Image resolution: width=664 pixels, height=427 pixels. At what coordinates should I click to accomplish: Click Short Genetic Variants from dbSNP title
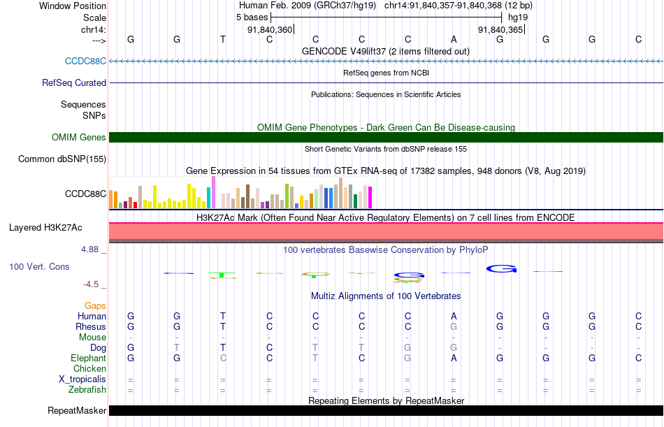(x=386, y=149)
